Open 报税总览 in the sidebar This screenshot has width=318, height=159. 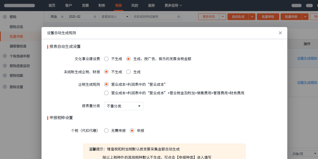point(16,27)
